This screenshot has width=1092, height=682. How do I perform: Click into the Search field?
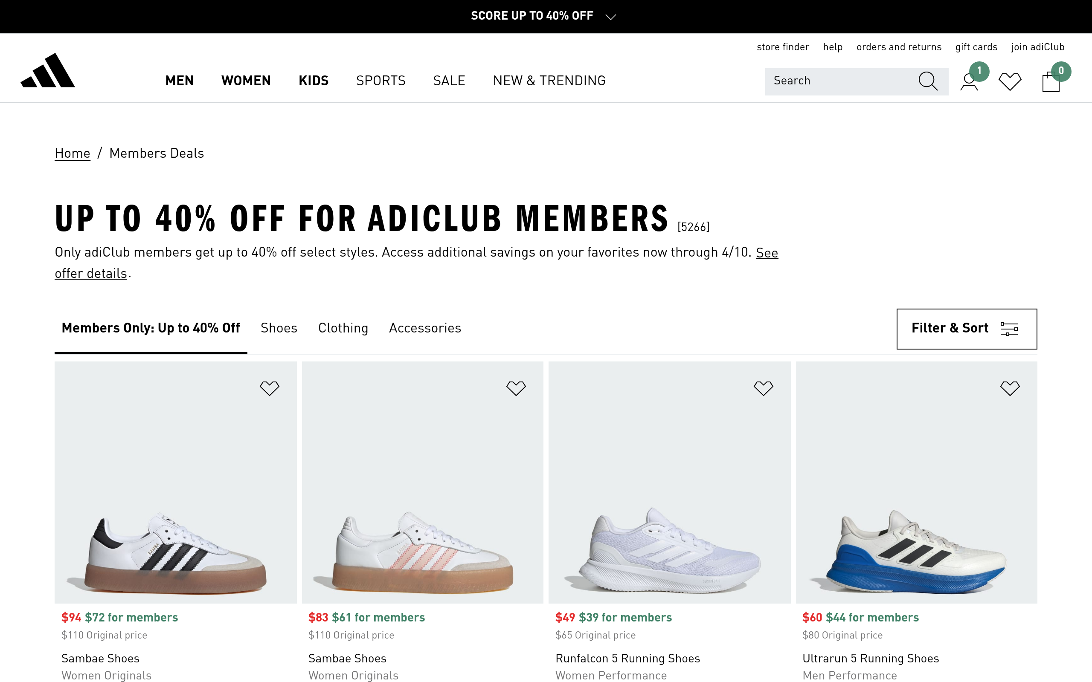[x=839, y=81]
